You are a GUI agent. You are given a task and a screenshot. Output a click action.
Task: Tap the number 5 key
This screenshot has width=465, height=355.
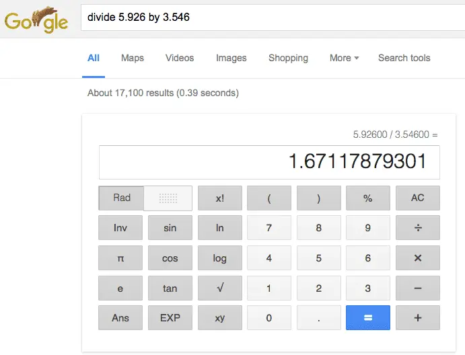click(319, 258)
